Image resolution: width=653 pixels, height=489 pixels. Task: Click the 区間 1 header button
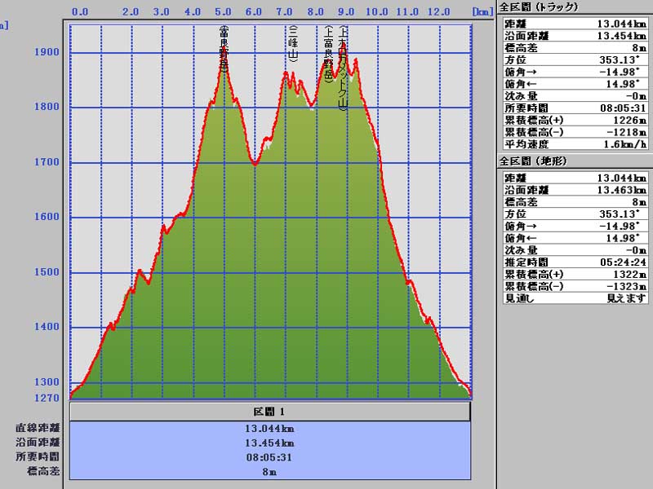pos(269,412)
